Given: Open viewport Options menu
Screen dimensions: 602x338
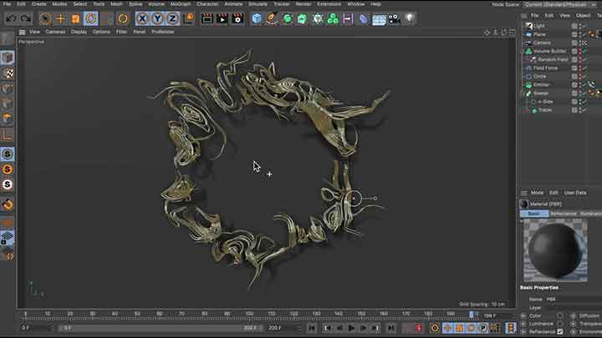Looking at the screenshot, I should point(101,32).
